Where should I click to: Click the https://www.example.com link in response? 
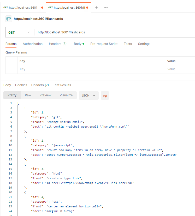pos(84,183)
